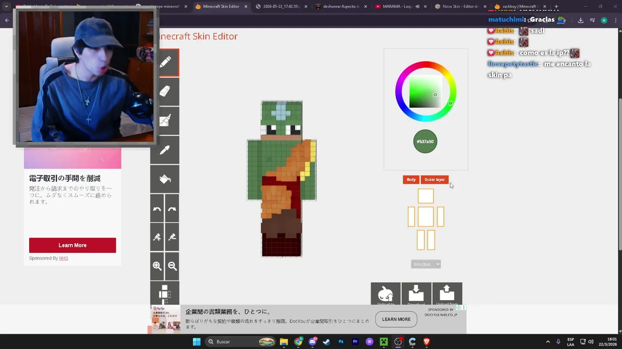Go back with the browser back arrow
The image size is (622, 349).
point(7,20)
